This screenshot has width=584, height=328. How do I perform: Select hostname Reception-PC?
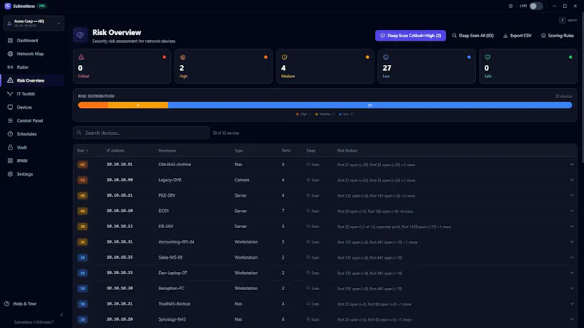click(x=172, y=288)
